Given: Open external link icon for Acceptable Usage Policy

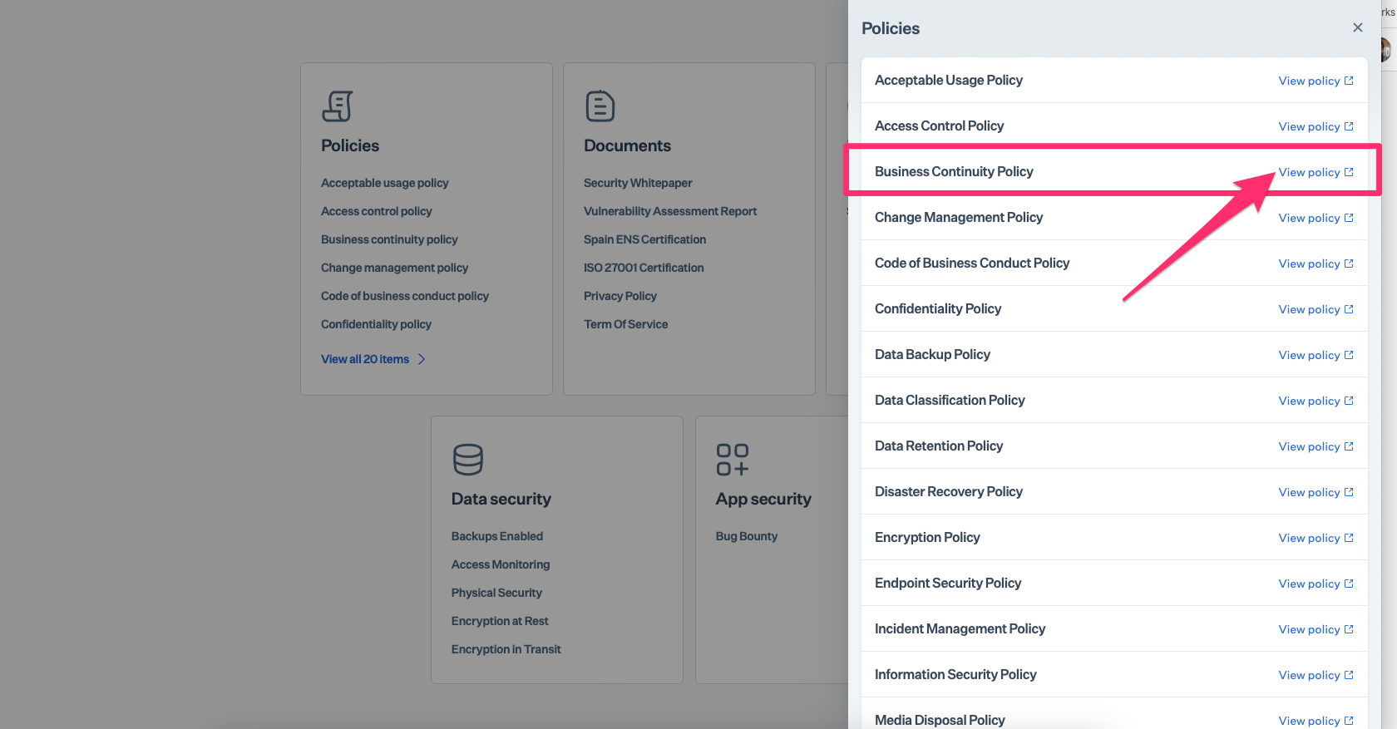Looking at the screenshot, I should tap(1349, 81).
